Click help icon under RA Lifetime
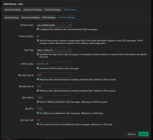153x140 pixels. pos(38,102)
